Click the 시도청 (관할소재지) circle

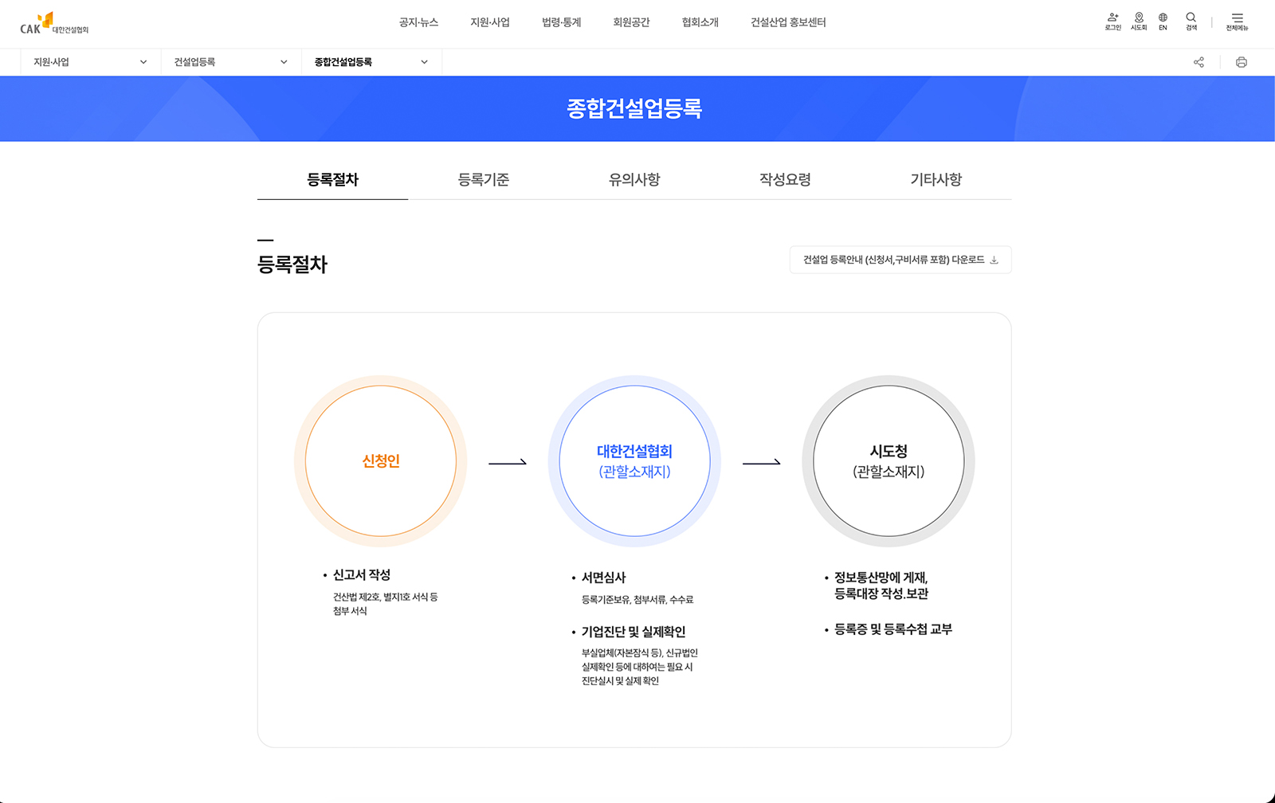[889, 461]
